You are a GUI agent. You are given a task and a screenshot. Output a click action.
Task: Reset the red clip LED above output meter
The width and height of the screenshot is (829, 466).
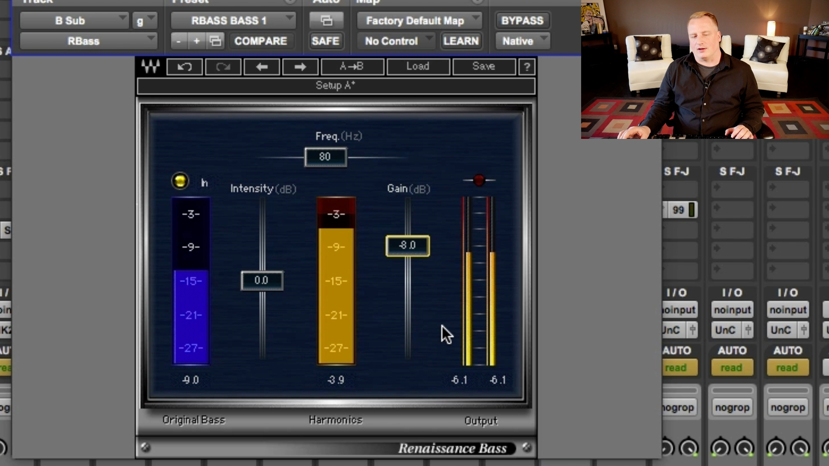[479, 180]
